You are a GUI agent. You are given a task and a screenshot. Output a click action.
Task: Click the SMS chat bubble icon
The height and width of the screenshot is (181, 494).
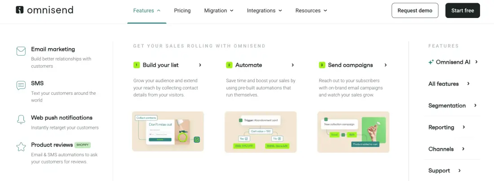click(x=21, y=85)
